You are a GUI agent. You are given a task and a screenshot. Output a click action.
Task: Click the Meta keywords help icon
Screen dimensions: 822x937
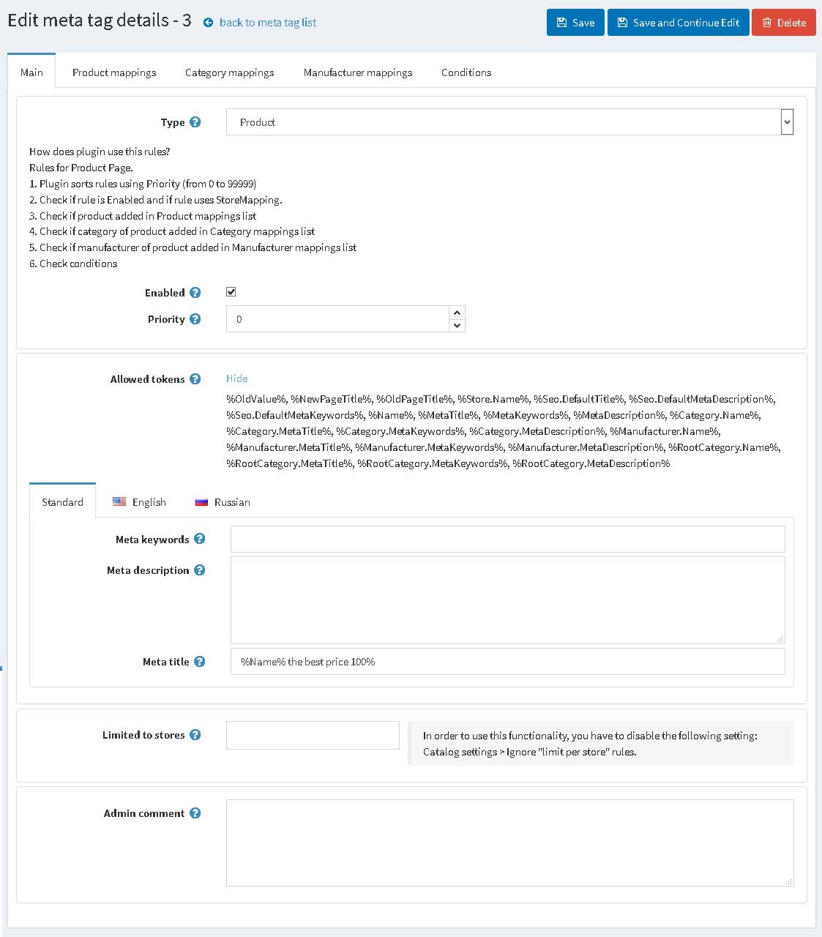[200, 539]
